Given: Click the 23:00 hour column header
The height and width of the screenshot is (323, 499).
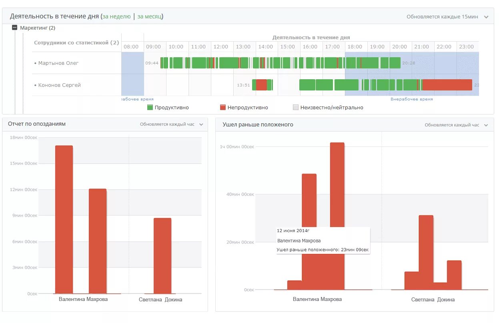Looking at the screenshot, I should click(466, 47).
